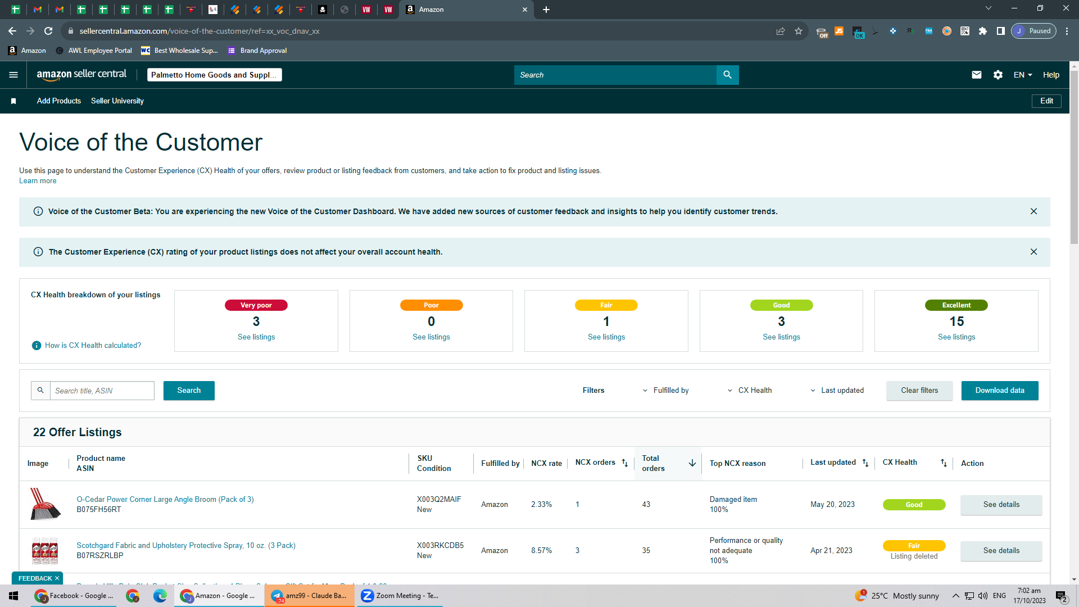1079x607 pixels.
Task: Expand the Last updated filter dropdown
Action: [x=837, y=391]
